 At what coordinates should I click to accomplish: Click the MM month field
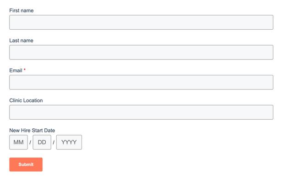pos(18,143)
